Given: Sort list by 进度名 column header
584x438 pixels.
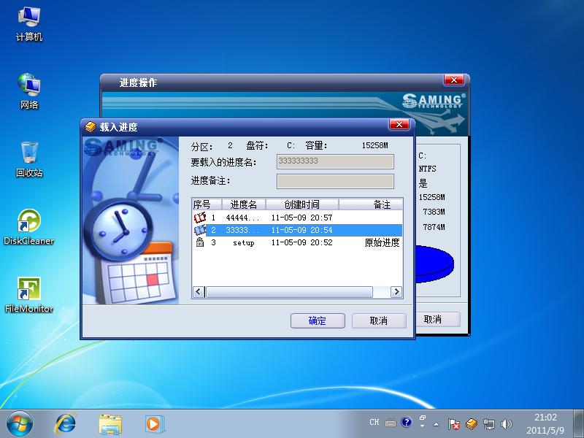Looking at the screenshot, I should [243, 204].
